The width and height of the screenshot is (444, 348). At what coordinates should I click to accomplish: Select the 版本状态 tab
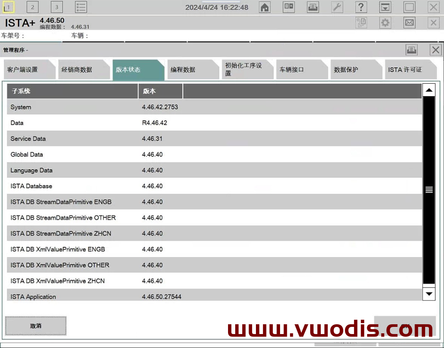pos(138,70)
